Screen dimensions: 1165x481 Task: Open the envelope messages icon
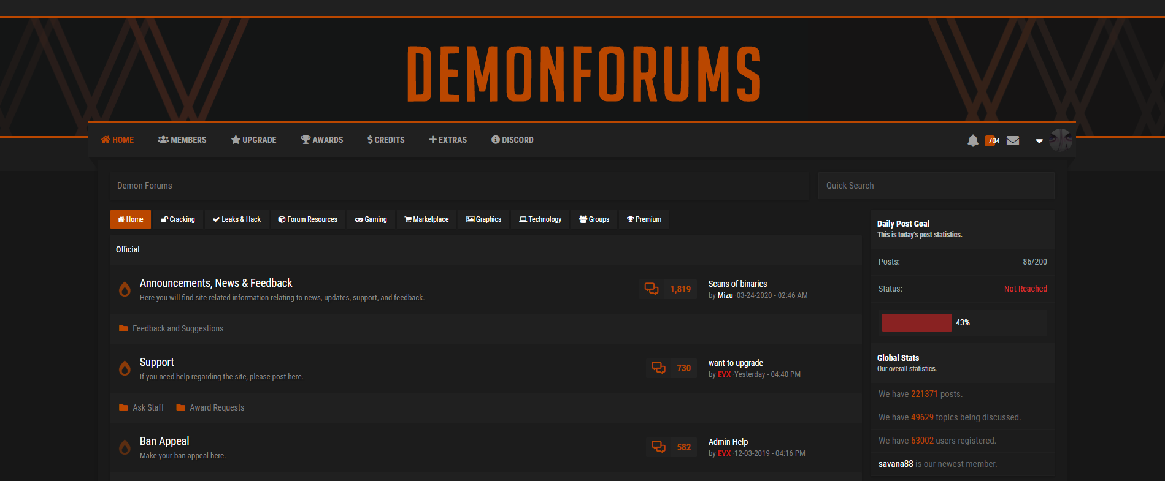[1013, 140]
